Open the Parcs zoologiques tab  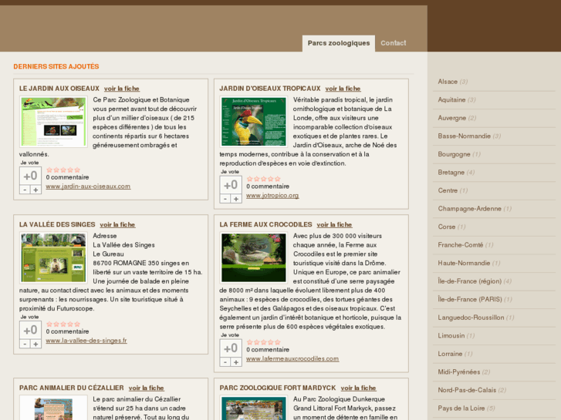coord(339,43)
